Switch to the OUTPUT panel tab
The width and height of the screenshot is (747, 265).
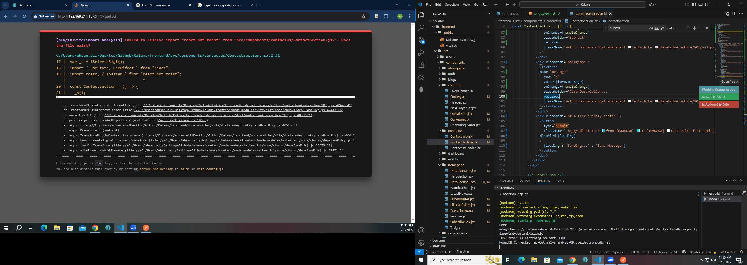[x=524, y=181]
